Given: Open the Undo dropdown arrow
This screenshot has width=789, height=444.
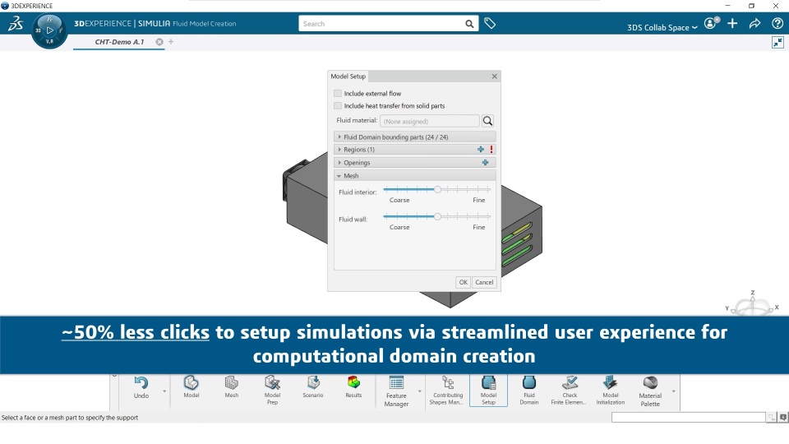Looking at the screenshot, I should 164,391.
